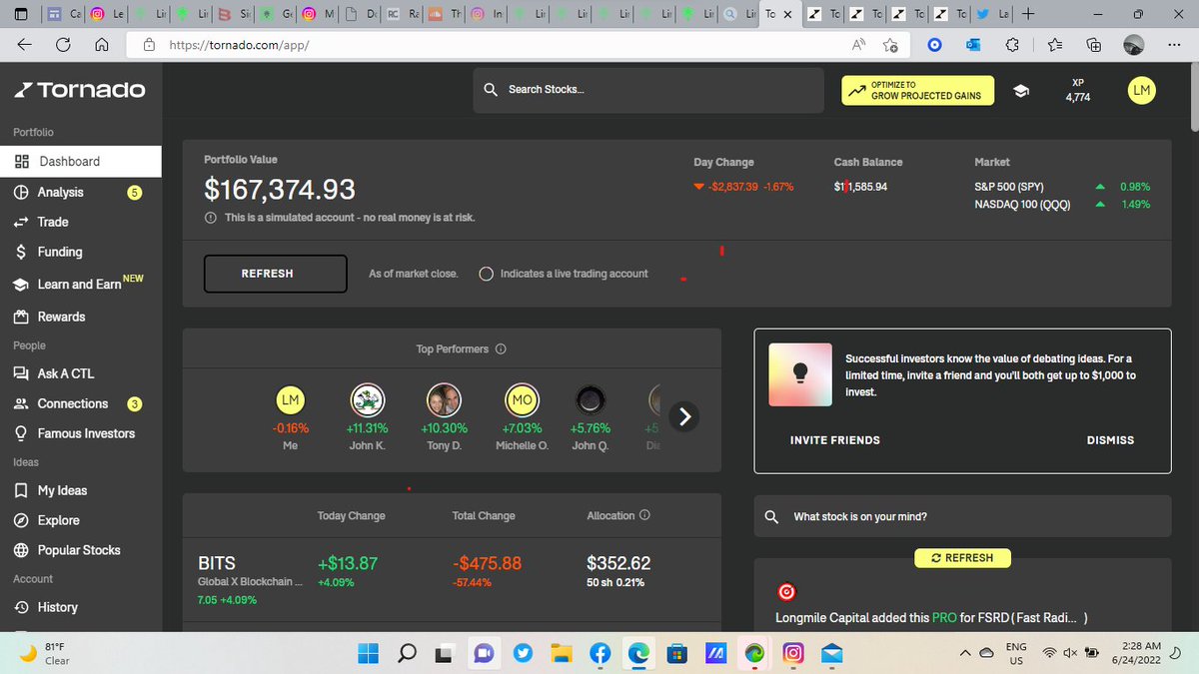Click the graduation cap learning icon
Screen dimensions: 1199x674
pyautogui.click(x=1021, y=91)
